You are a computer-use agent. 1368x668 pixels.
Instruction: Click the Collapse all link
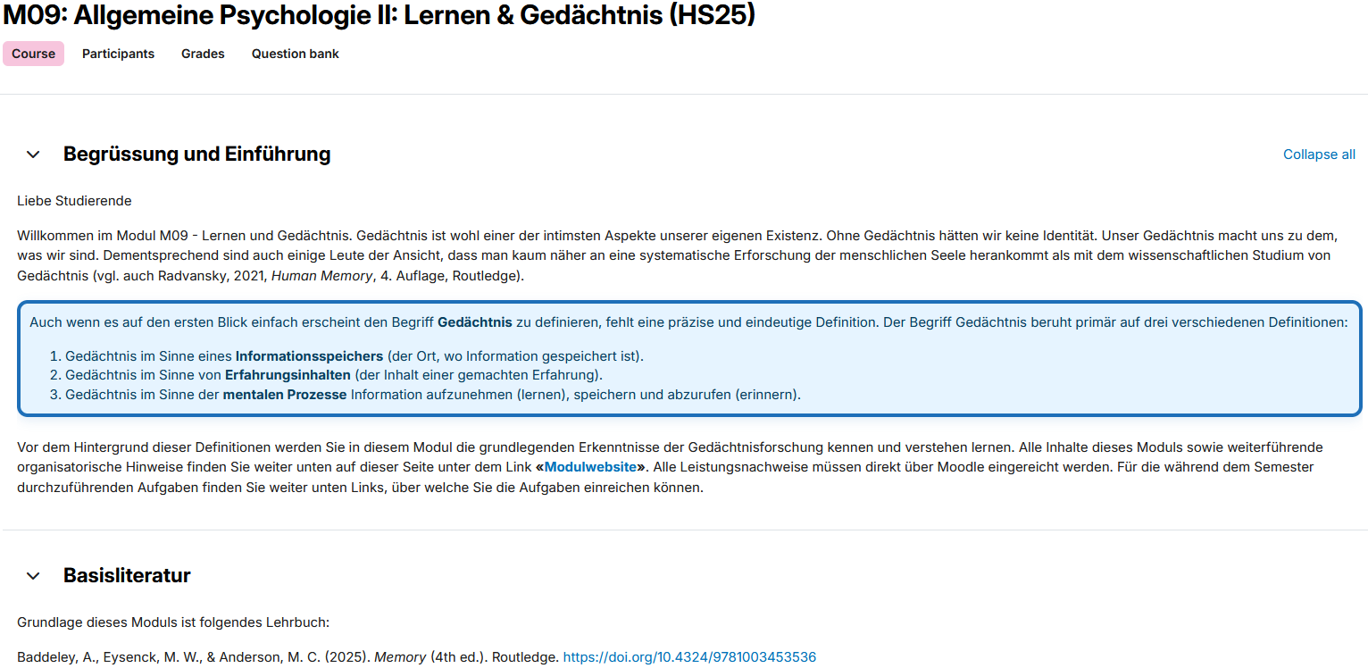1319,154
